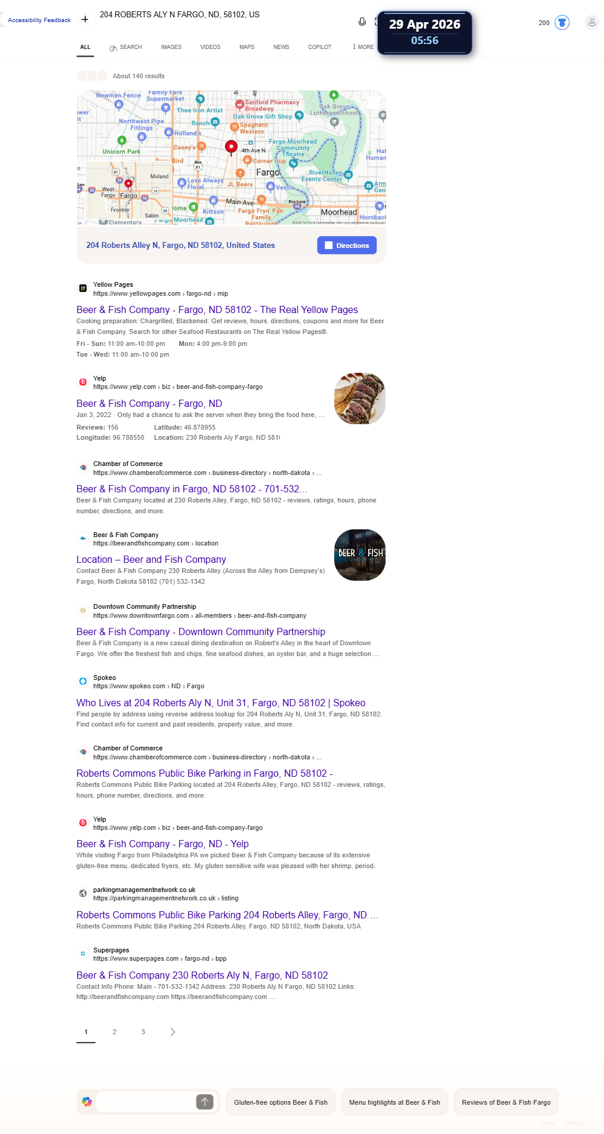This screenshot has width=604, height=1134.
Task: Select current page 1 in pagination
Action: coord(86,1032)
